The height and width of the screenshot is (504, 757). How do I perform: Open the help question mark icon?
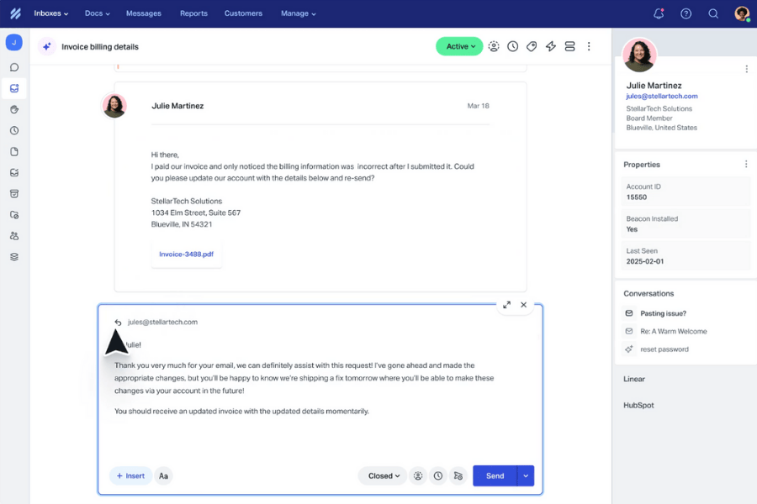pyautogui.click(x=686, y=13)
